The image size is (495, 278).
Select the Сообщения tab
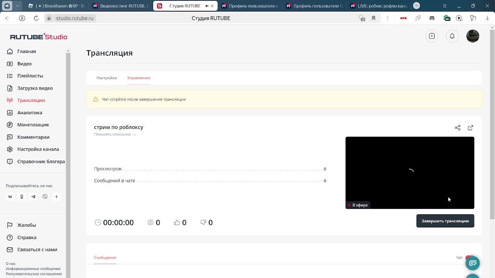[x=105, y=258]
